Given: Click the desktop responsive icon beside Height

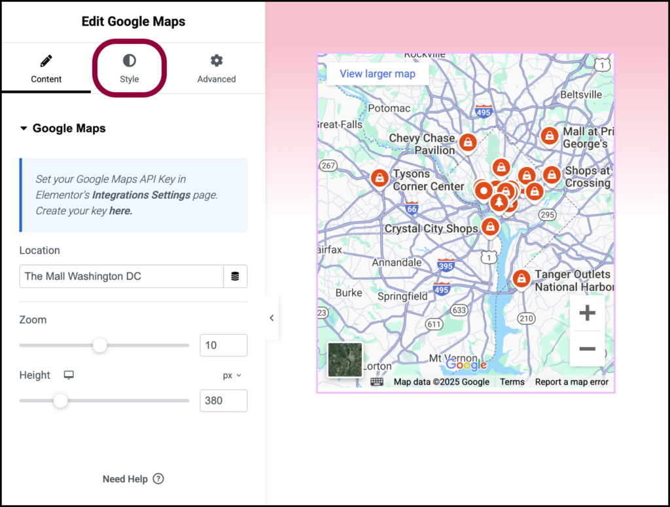Looking at the screenshot, I should coord(69,375).
